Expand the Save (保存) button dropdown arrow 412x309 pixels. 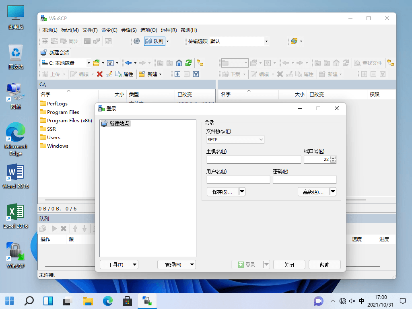242,192
